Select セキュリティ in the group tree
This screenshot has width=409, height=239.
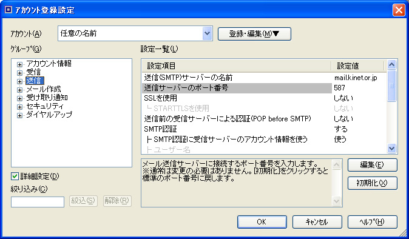pyautogui.click(x=45, y=106)
